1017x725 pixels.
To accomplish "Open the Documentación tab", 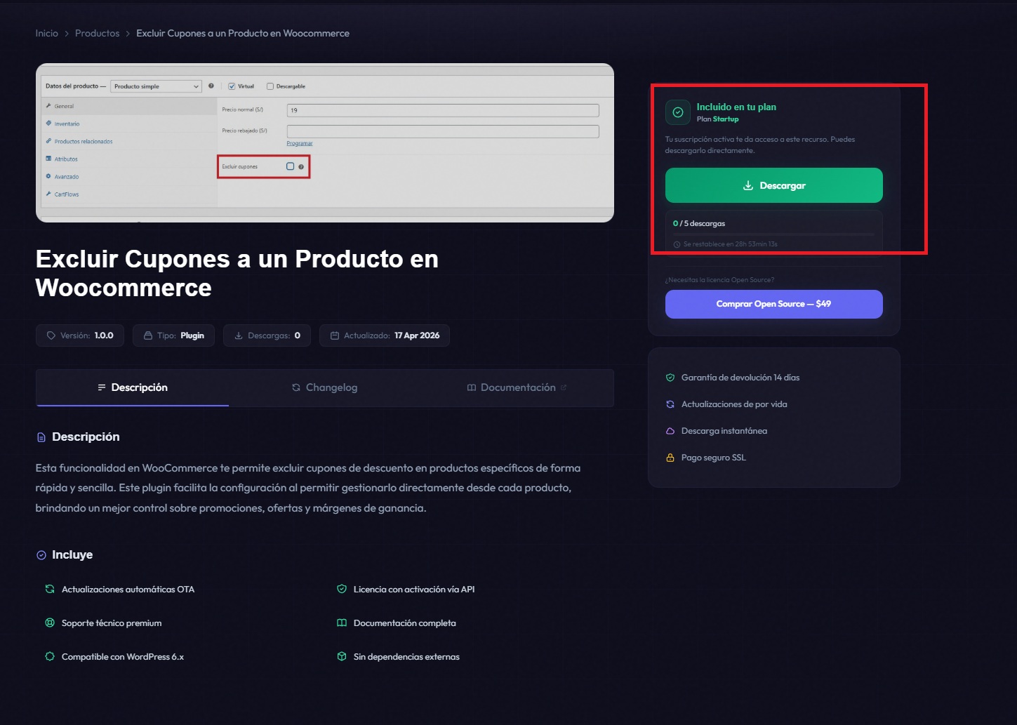I will coord(517,387).
